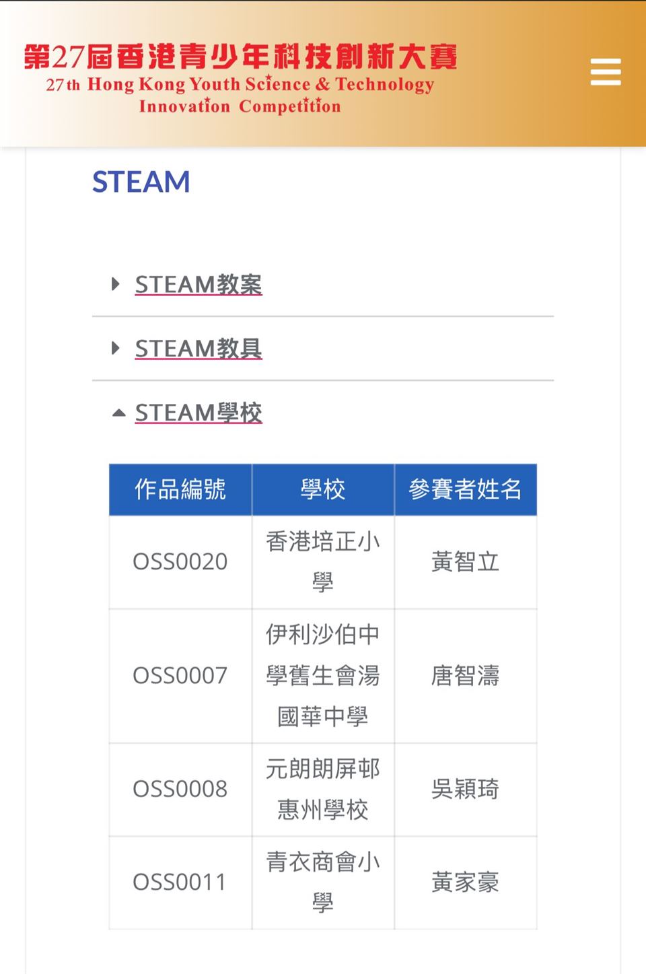Collapse the STEAM學校 arrow
The width and height of the screenshot is (646, 974).
118,413
